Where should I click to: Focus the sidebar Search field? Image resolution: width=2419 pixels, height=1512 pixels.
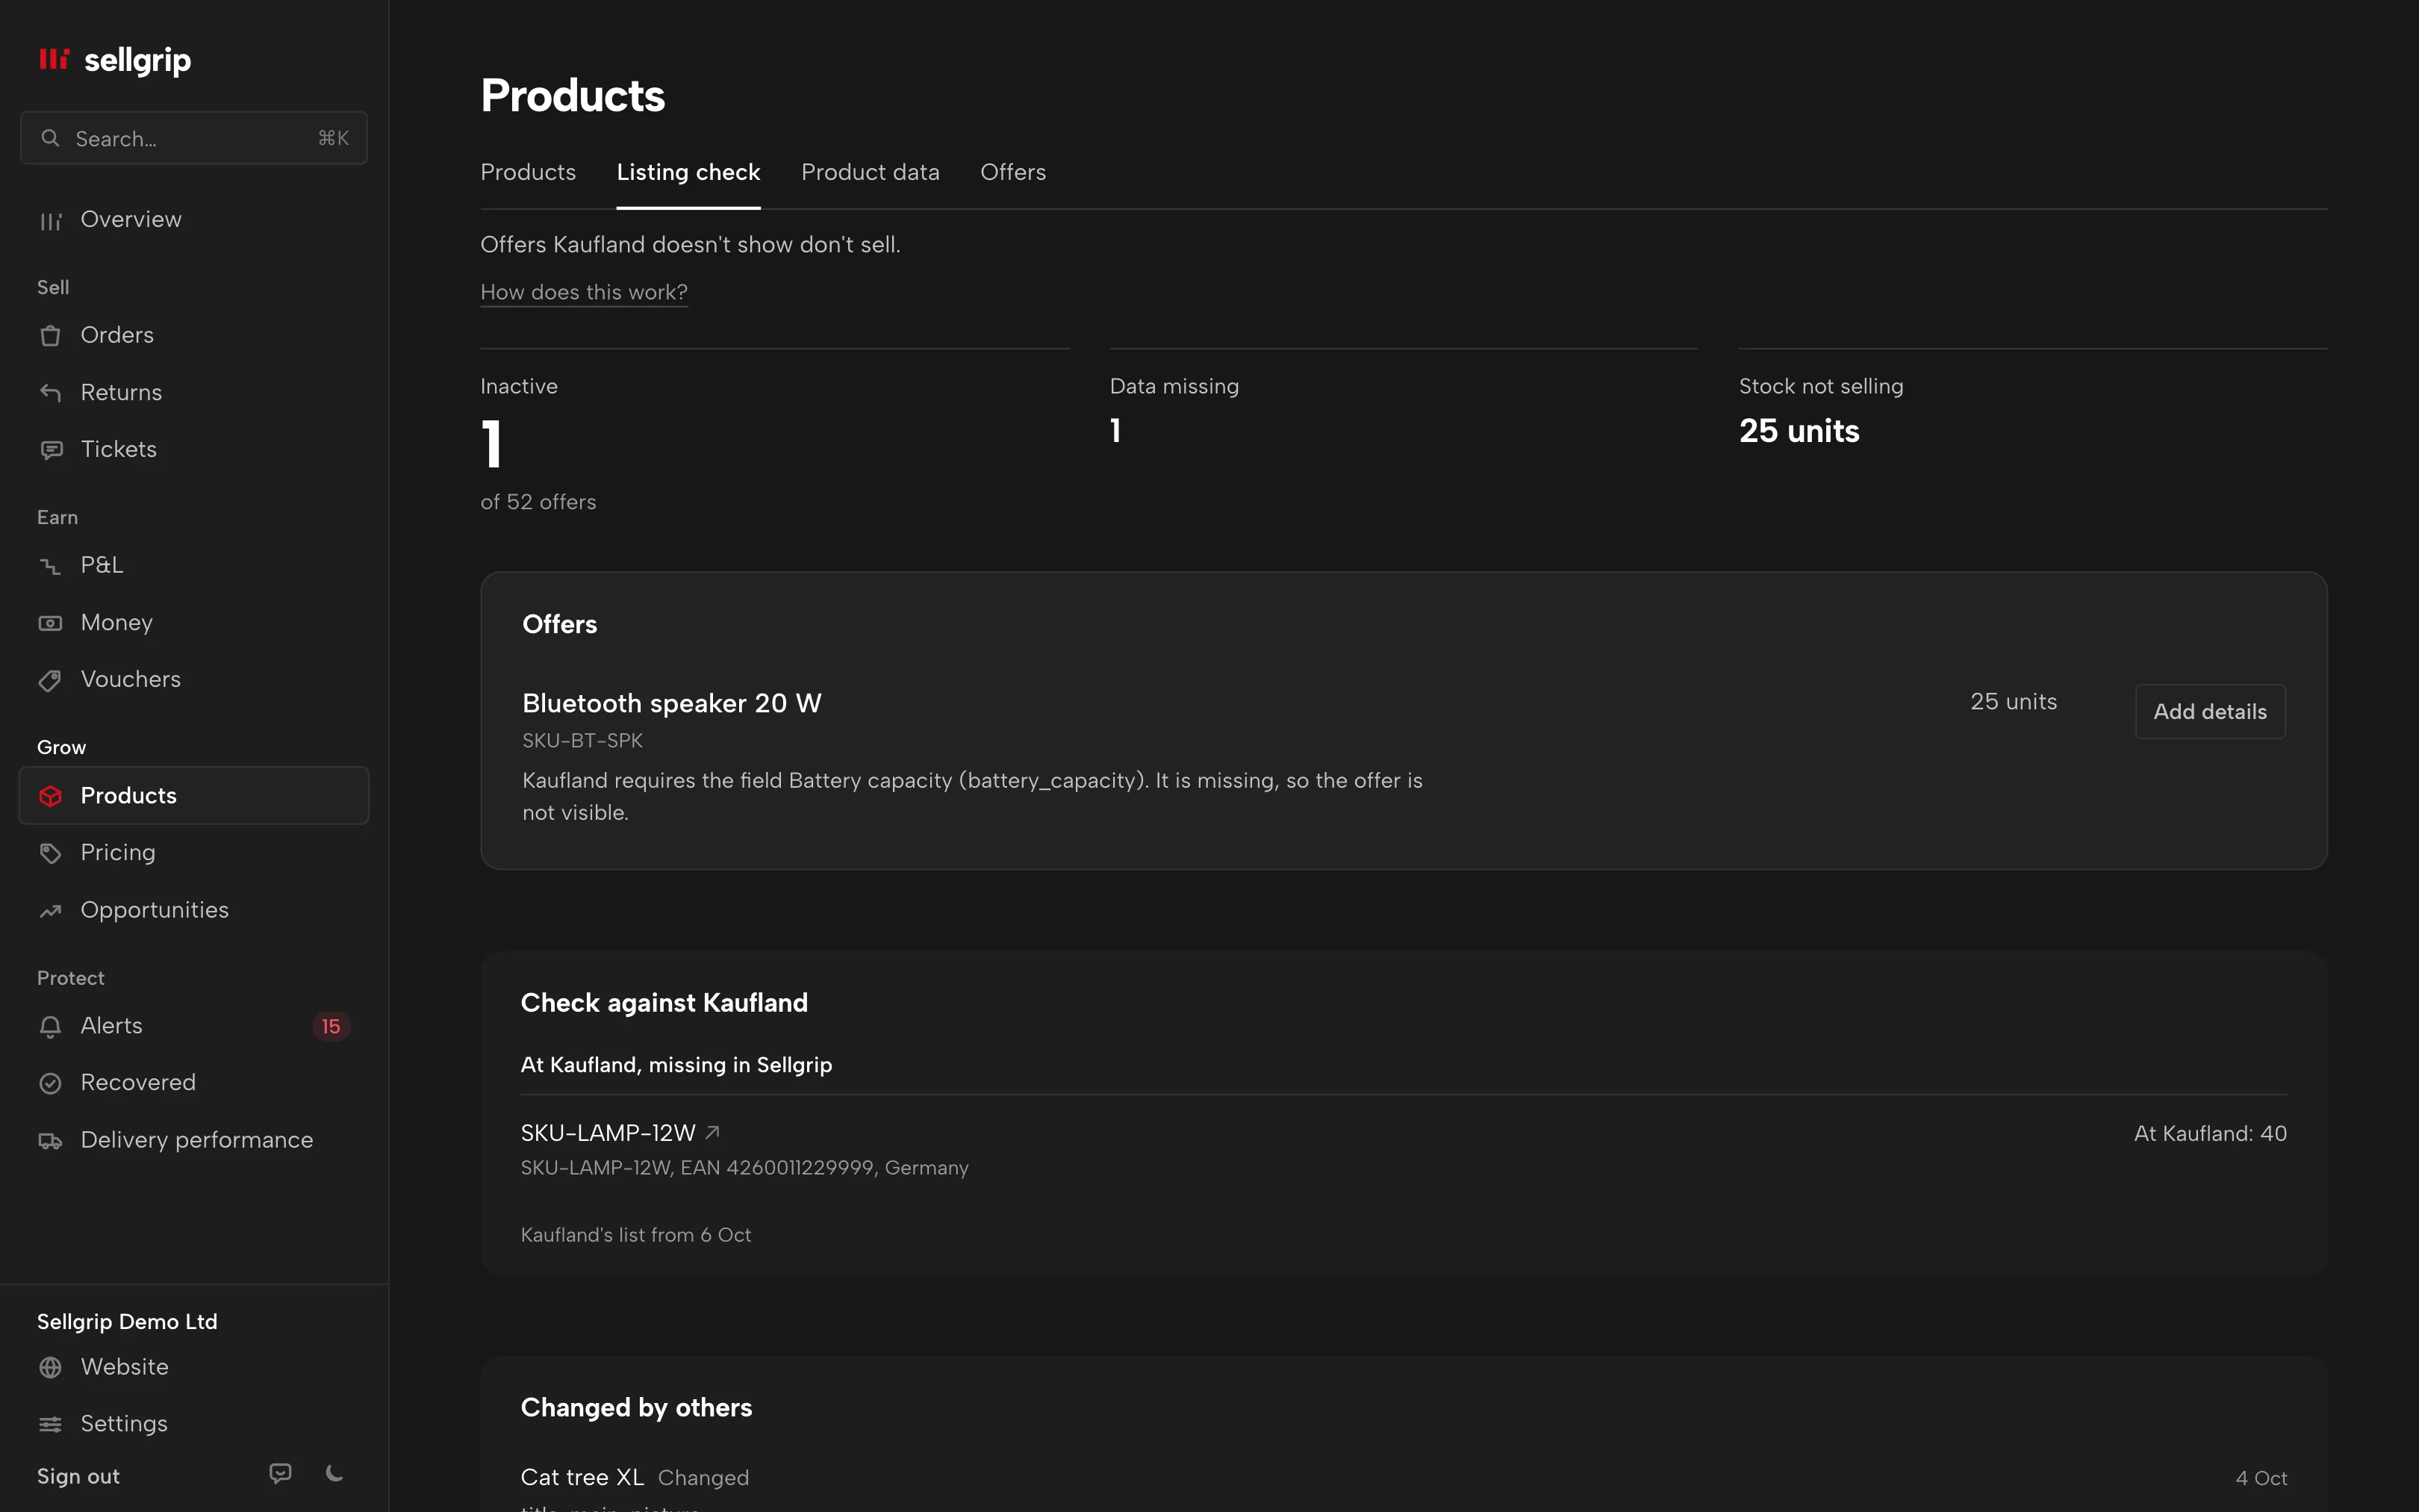194,138
